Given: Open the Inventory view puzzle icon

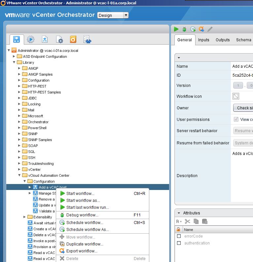Looking at the screenshot, I should pos(87,40).
